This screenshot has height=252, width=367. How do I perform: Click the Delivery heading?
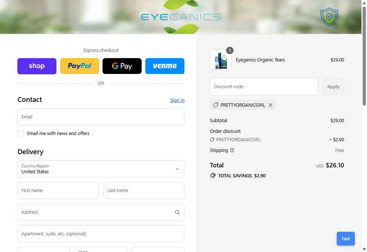click(x=30, y=152)
